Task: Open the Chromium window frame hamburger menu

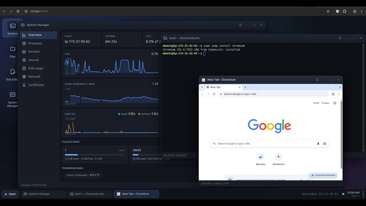Action: click(317, 80)
